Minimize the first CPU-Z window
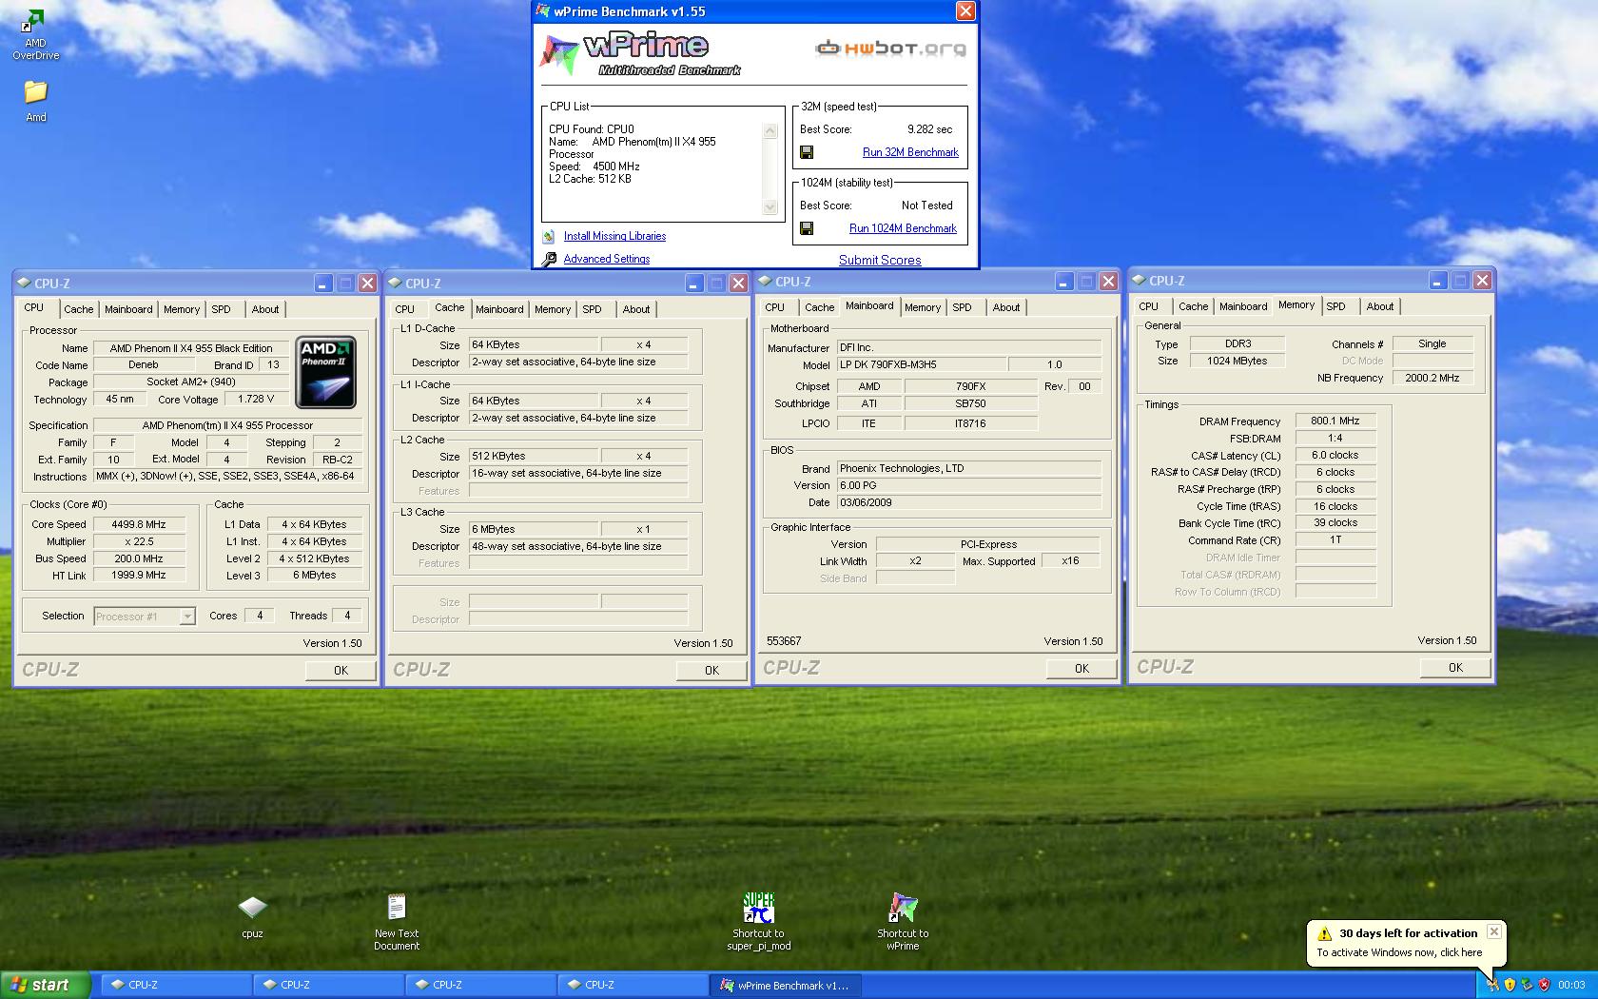The image size is (1598, 999). 323,284
